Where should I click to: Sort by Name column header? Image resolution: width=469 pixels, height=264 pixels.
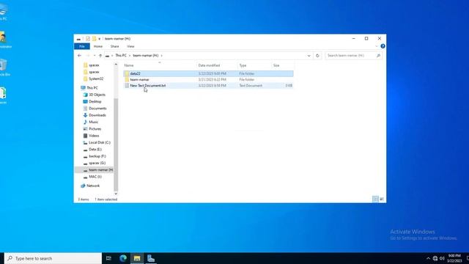159,65
